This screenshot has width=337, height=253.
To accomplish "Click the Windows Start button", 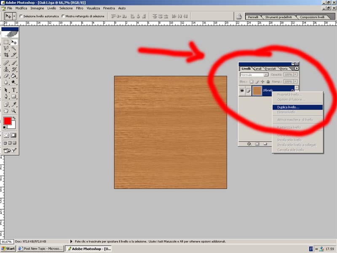I will (8, 249).
